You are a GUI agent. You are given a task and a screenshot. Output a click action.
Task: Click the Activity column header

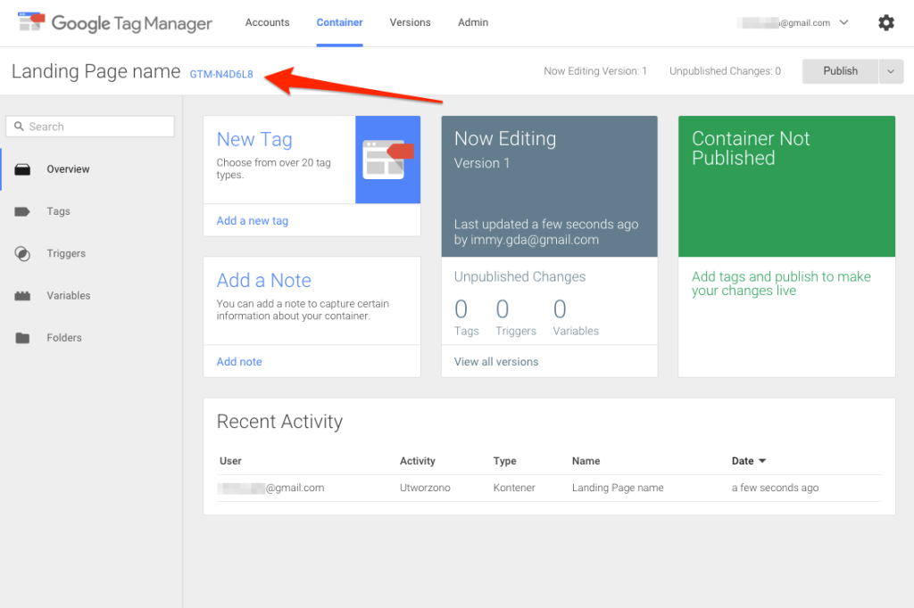click(418, 461)
